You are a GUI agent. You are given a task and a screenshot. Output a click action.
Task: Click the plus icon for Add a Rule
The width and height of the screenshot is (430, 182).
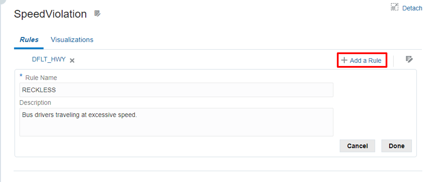click(344, 60)
